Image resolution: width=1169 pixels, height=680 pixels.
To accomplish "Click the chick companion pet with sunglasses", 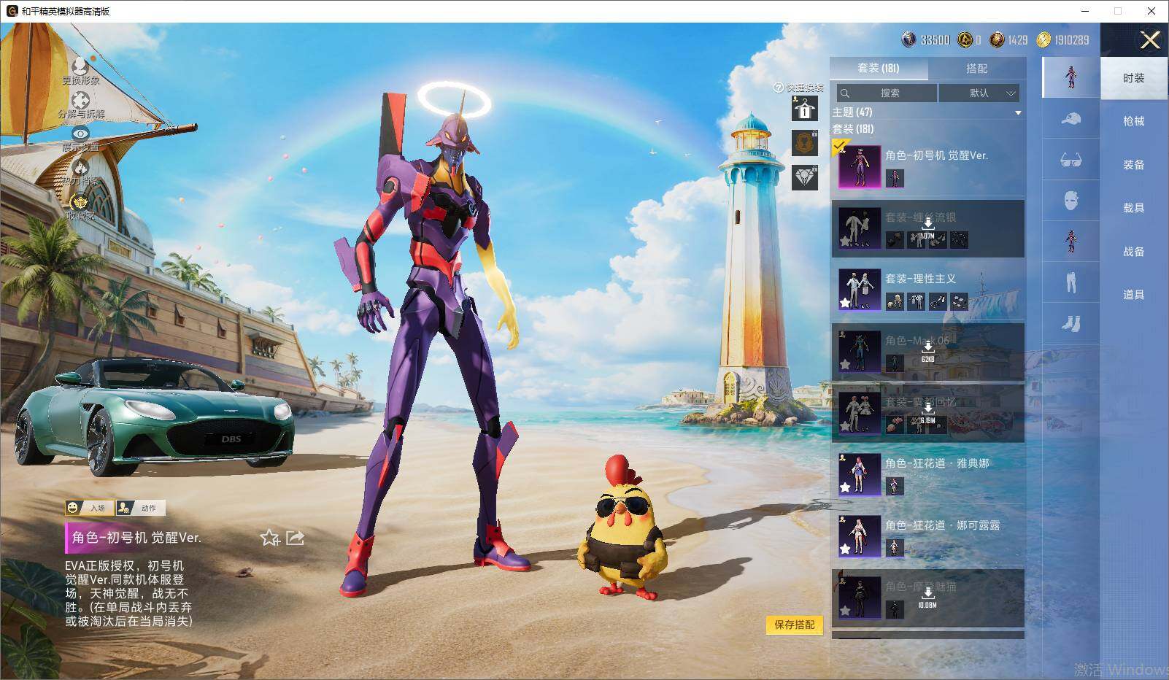I will click(x=621, y=529).
